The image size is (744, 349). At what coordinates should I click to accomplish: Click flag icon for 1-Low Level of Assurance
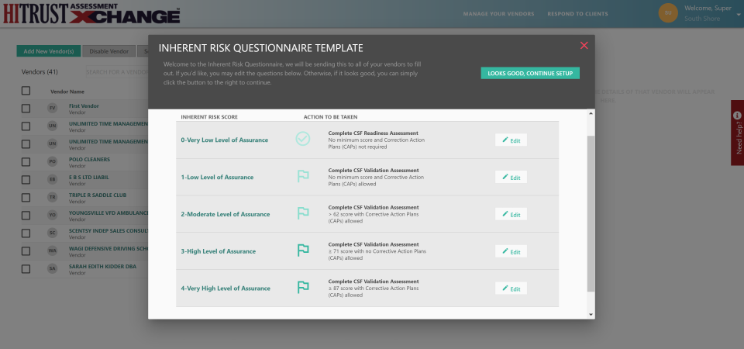point(303,176)
